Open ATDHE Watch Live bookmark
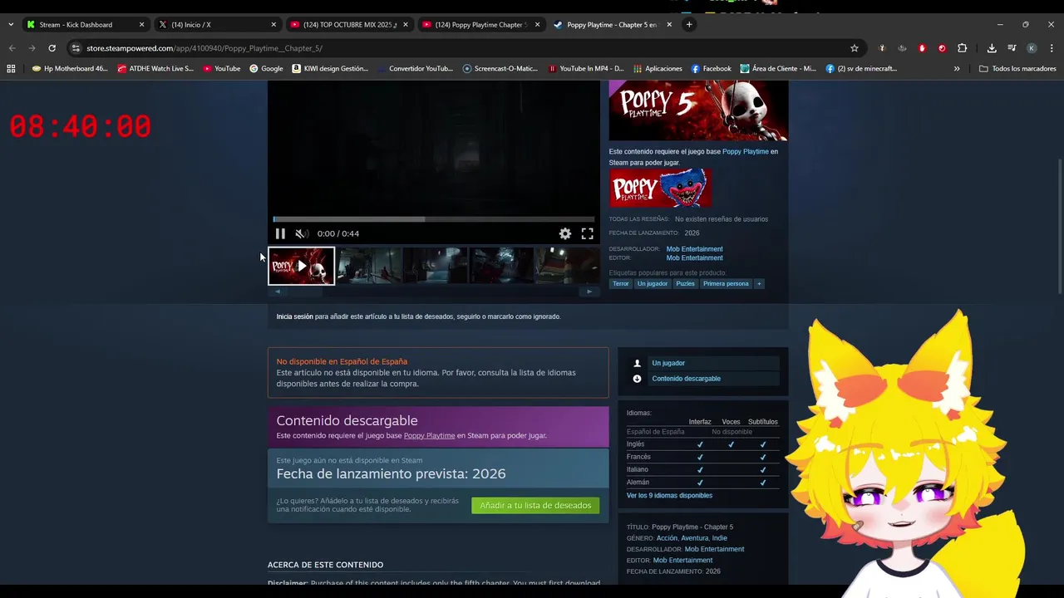The image size is (1064, 598). (x=155, y=69)
